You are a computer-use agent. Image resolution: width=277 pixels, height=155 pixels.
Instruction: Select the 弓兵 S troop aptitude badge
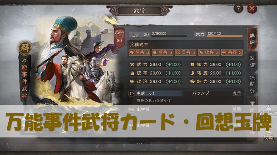[186, 52]
